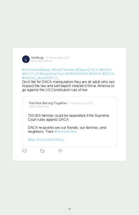Image resolution: width=139 pixels, height=215 pixels.
Task: Open the Families Belong Together account name
Action: pyautogui.click(x=48, y=103)
